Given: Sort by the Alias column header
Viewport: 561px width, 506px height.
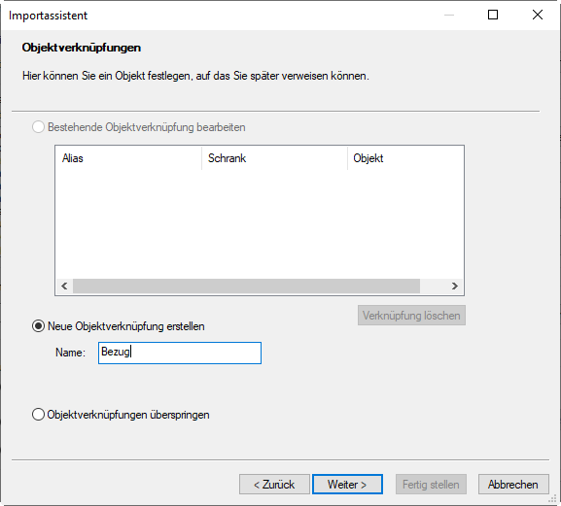Looking at the screenshot, I should pyautogui.click(x=128, y=158).
